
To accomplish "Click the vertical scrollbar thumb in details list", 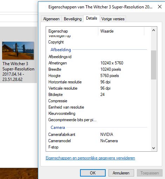I will [x=153, y=65].
